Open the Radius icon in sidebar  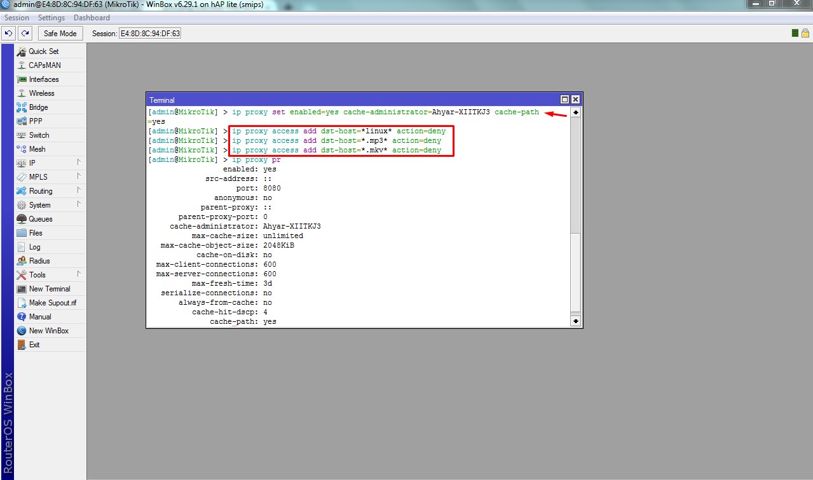tap(22, 261)
